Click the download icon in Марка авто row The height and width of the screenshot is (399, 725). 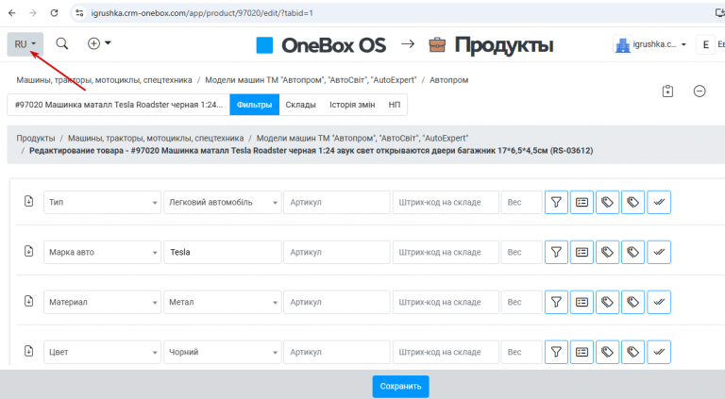(x=28, y=251)
